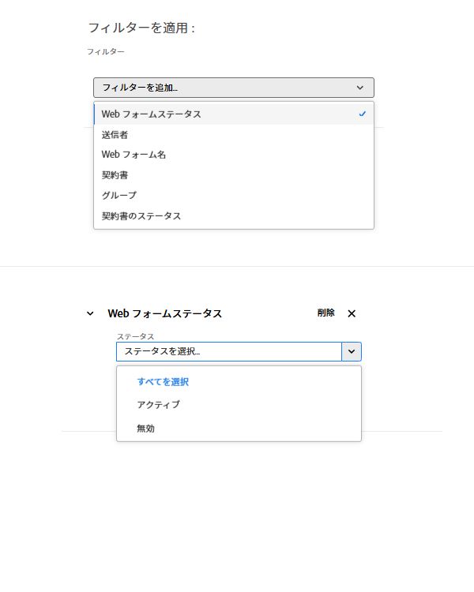Viewport: 474px width, 592px height.
Task: Click the フィルター label text
Action: [x=106, y=52]
